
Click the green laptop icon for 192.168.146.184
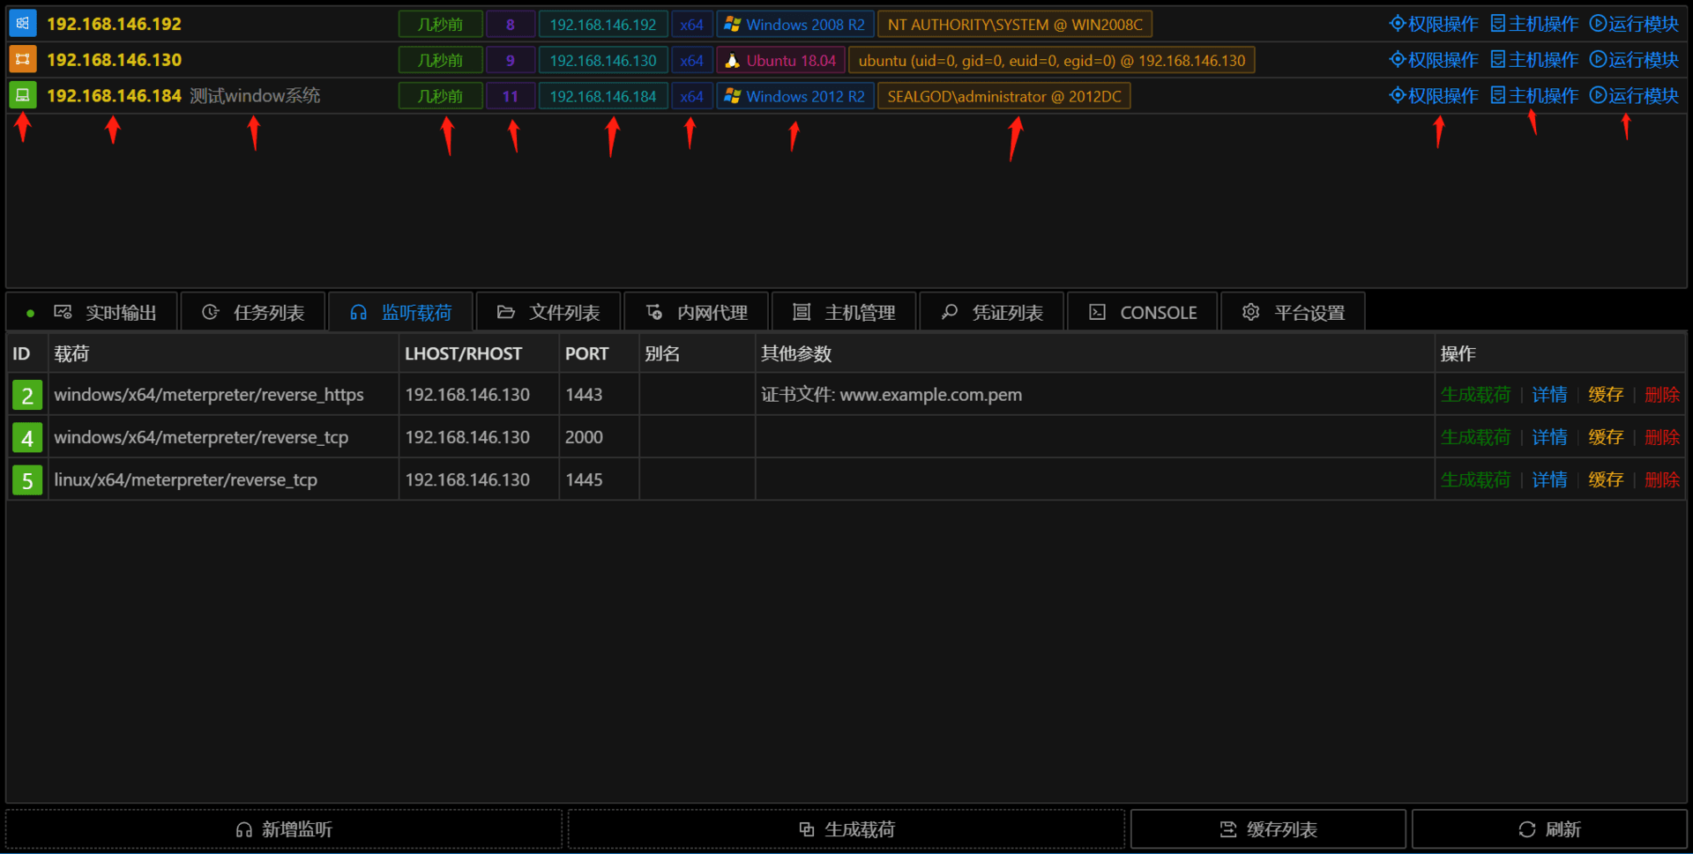coord(22,95)
